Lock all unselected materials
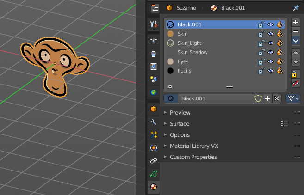 pos(296,74)
